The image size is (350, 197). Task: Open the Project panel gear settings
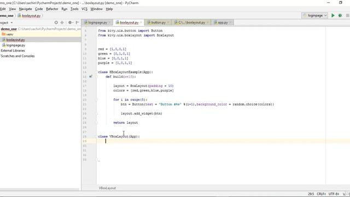[71, 22]
